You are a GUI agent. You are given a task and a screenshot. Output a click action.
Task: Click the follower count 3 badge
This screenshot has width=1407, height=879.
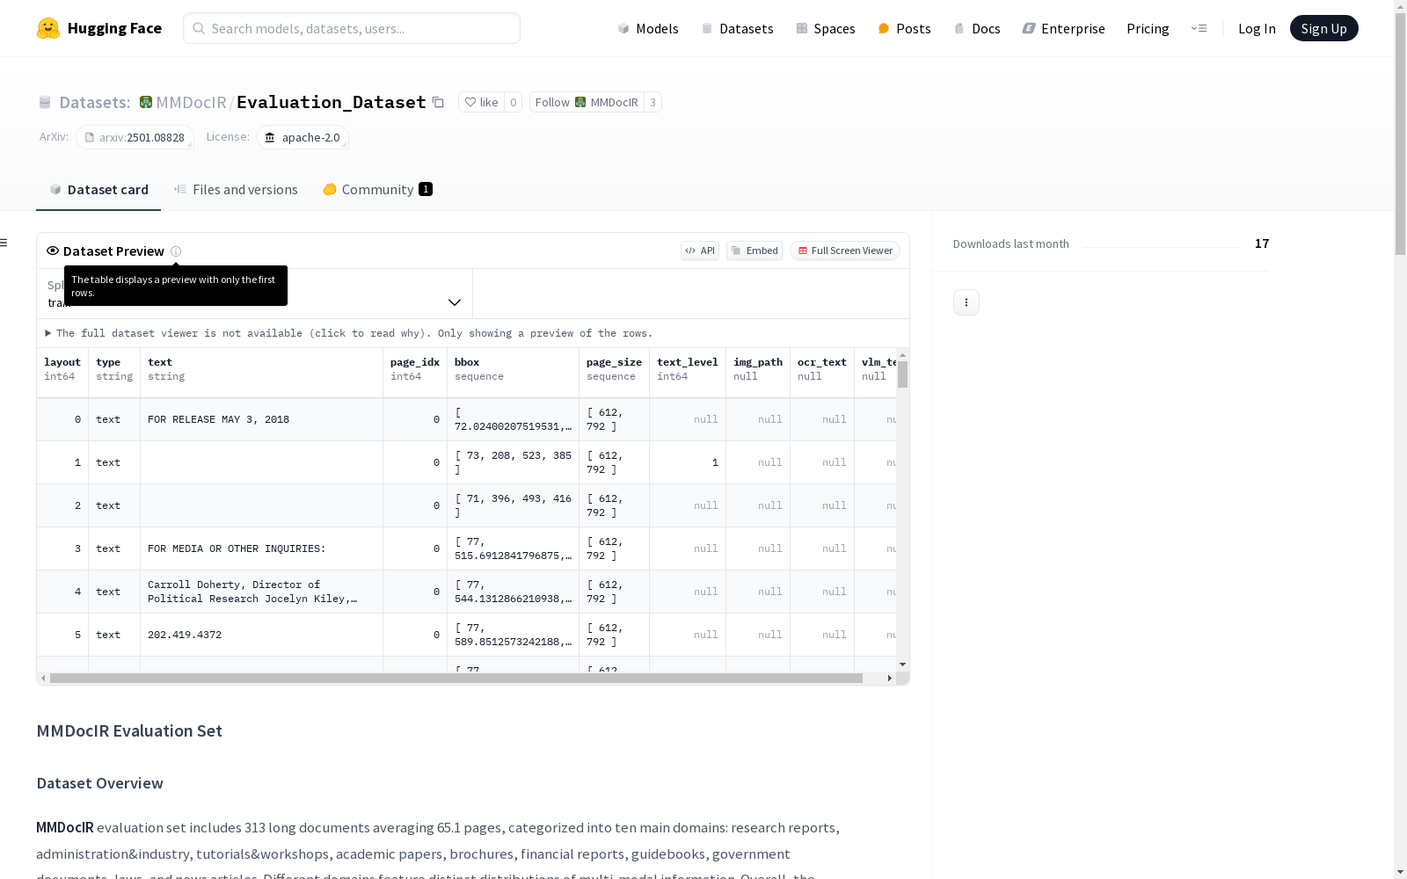click(652, 102)
